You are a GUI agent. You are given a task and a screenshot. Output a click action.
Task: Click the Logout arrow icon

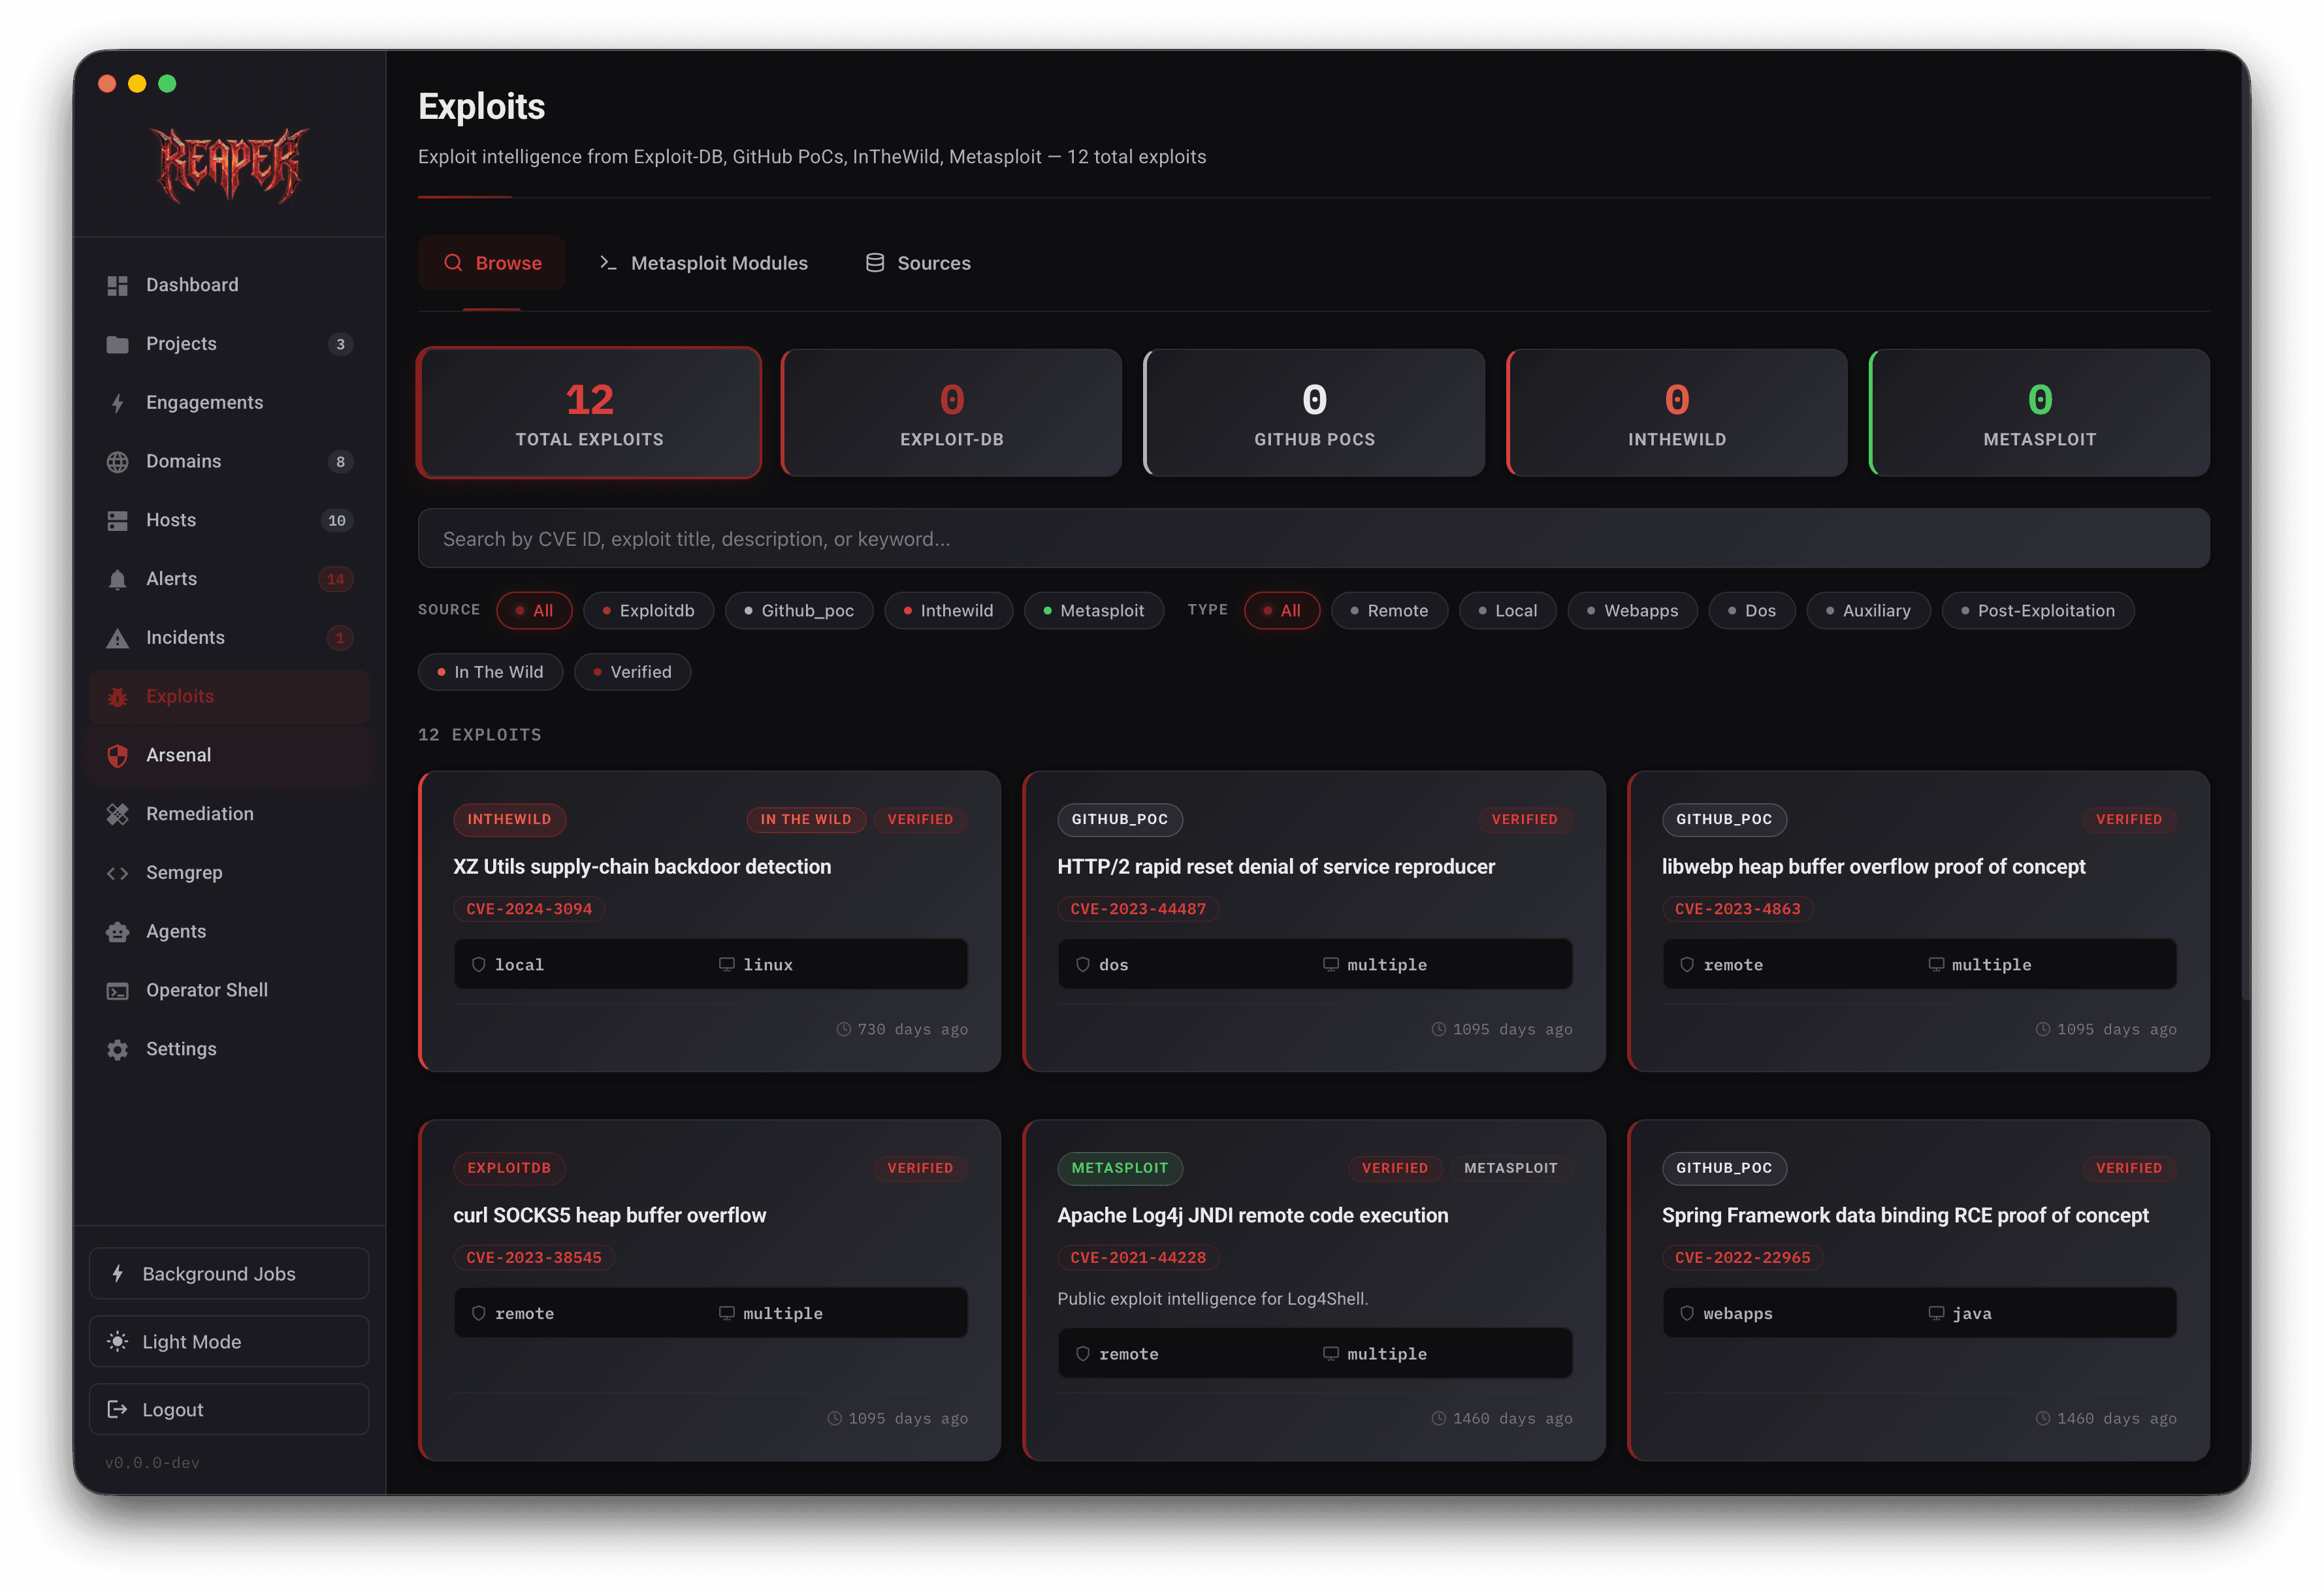[117, 1410]
